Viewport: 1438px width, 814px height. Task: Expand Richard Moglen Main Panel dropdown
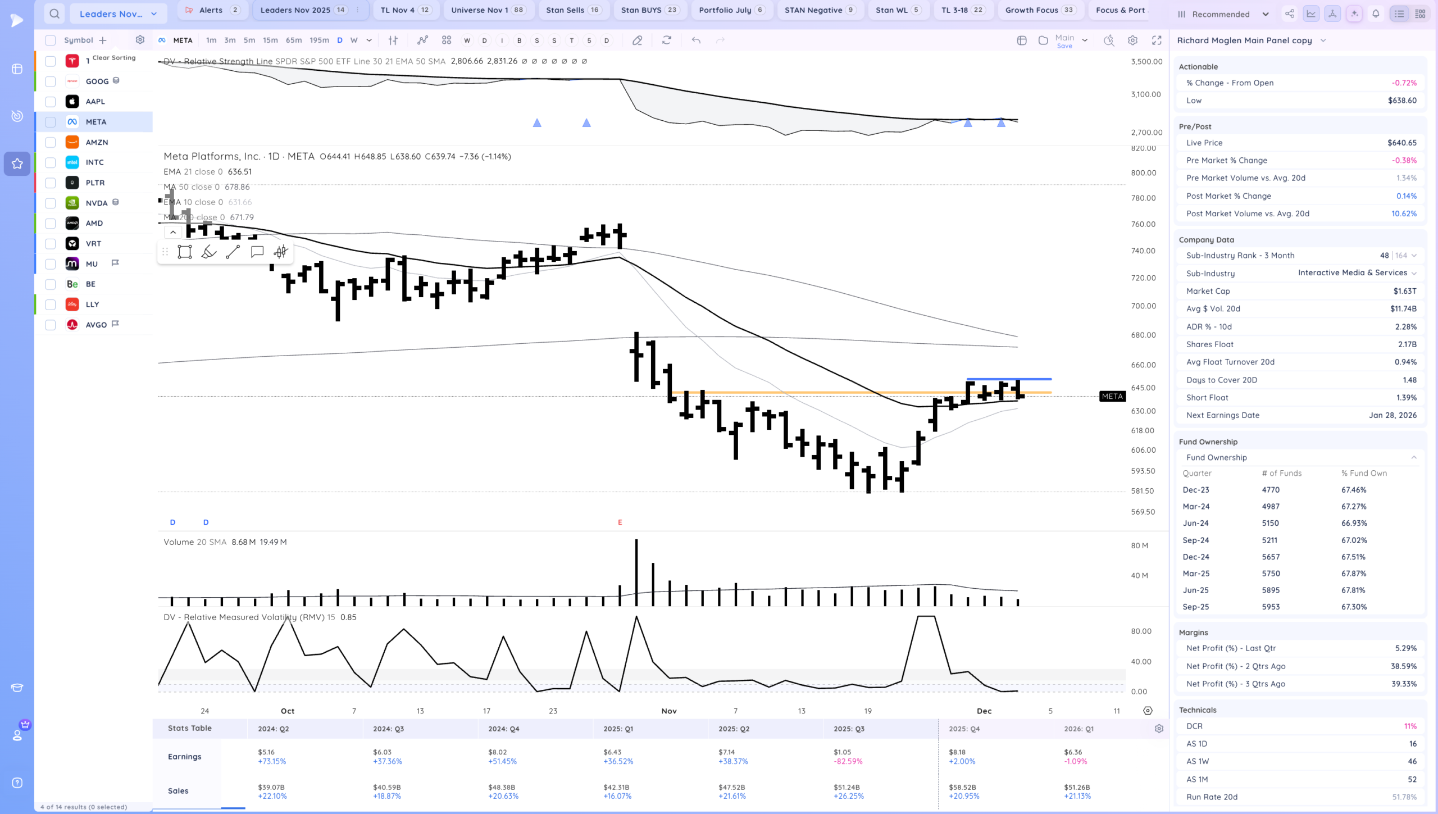(1323, 40)
